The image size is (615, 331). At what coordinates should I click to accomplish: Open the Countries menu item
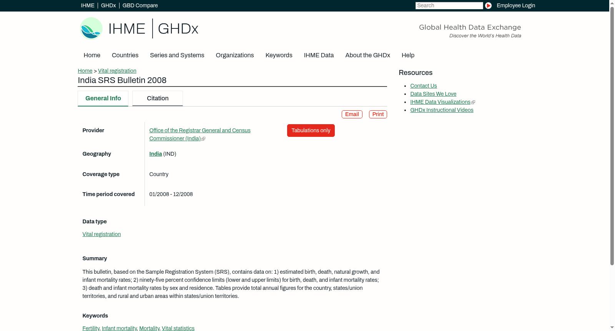point(125,55)
